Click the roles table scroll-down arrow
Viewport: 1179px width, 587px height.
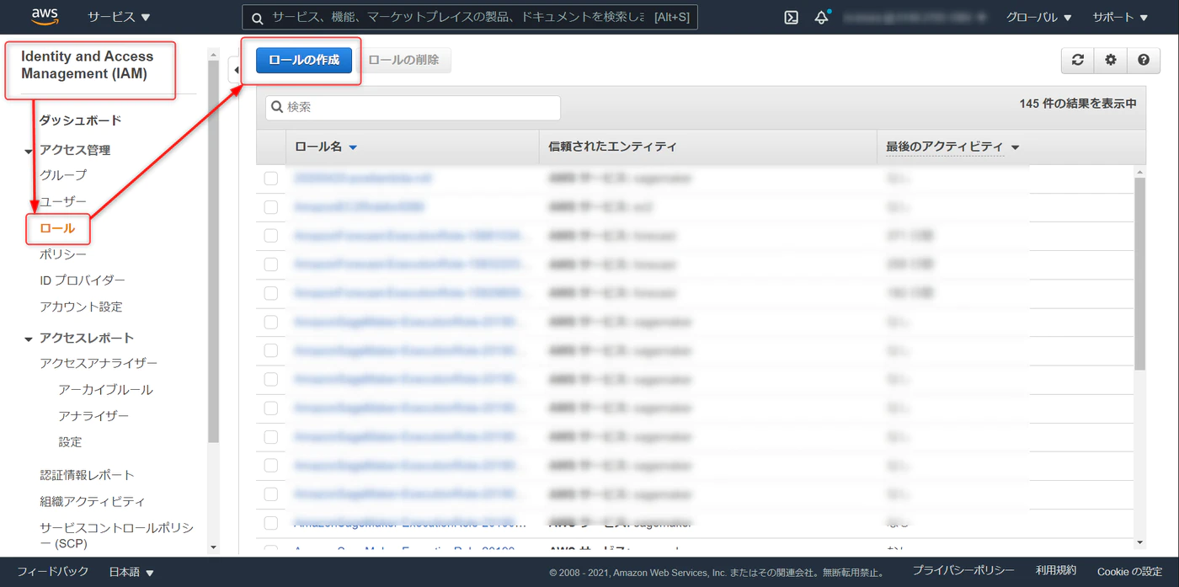click(1140, 543)
